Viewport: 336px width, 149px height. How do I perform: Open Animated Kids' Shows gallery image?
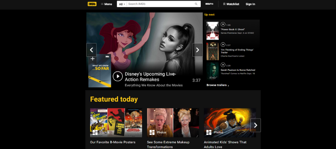[230, 123]
